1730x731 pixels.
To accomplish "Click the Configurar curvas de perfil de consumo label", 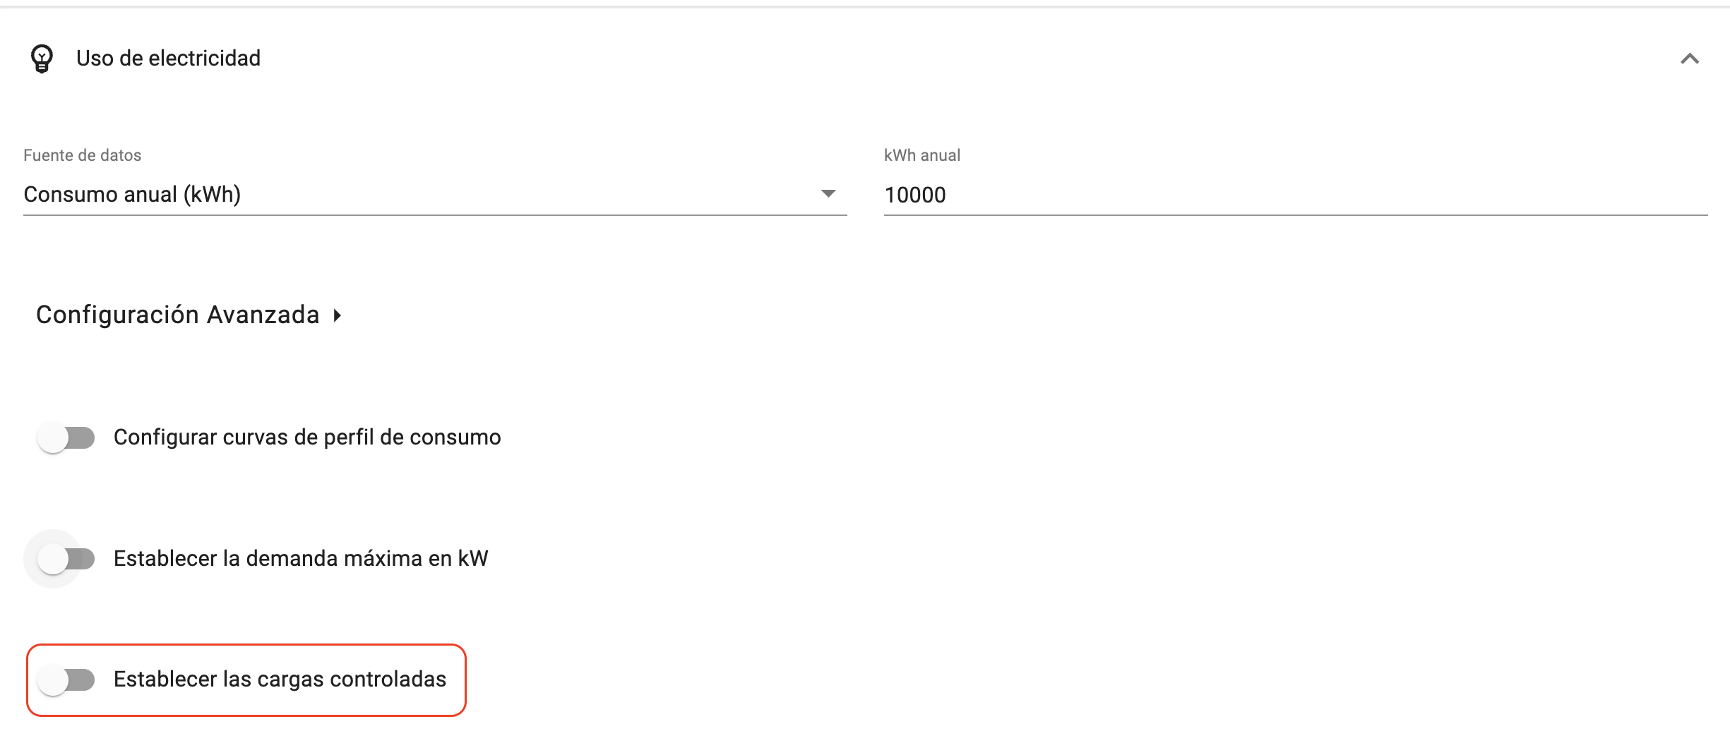I will click(307, 437).
